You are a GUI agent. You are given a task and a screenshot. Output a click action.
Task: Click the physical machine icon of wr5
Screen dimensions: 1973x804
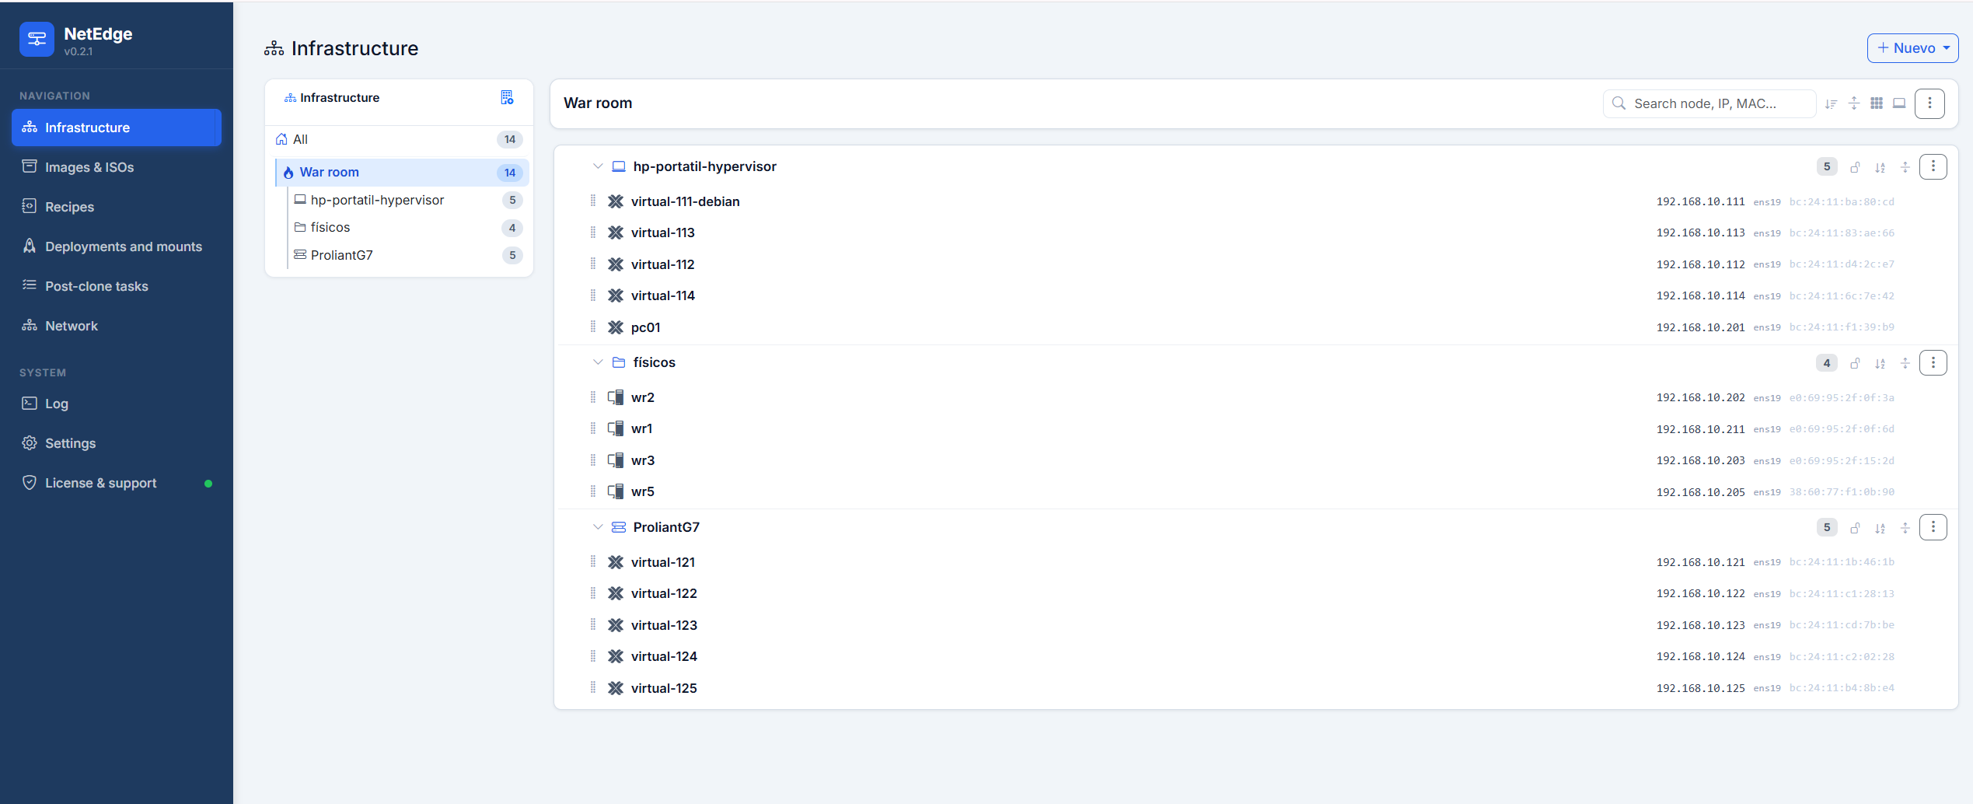click(616, 491)
